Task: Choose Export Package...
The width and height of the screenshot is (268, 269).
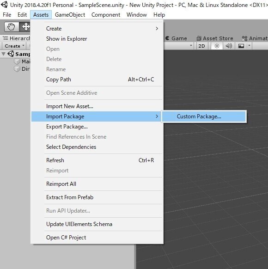Action: point(97,127)
